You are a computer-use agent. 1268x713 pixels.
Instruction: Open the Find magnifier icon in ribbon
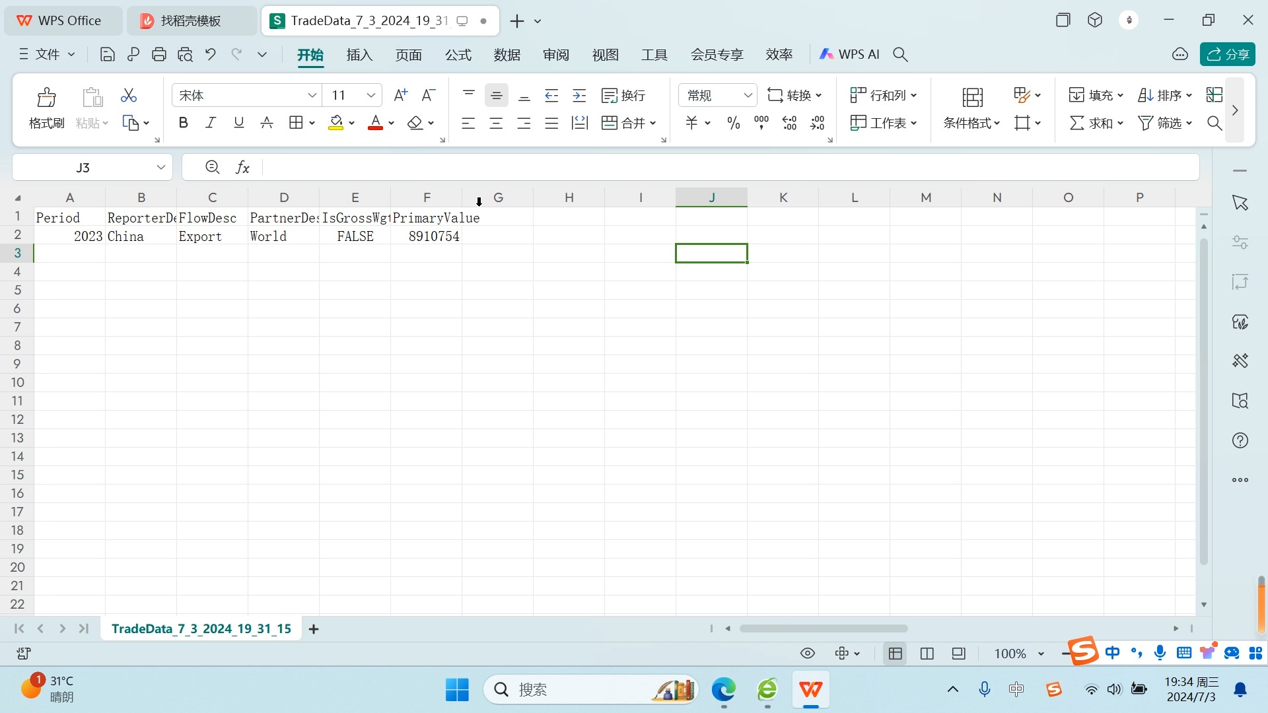(x=1215, y=123)
